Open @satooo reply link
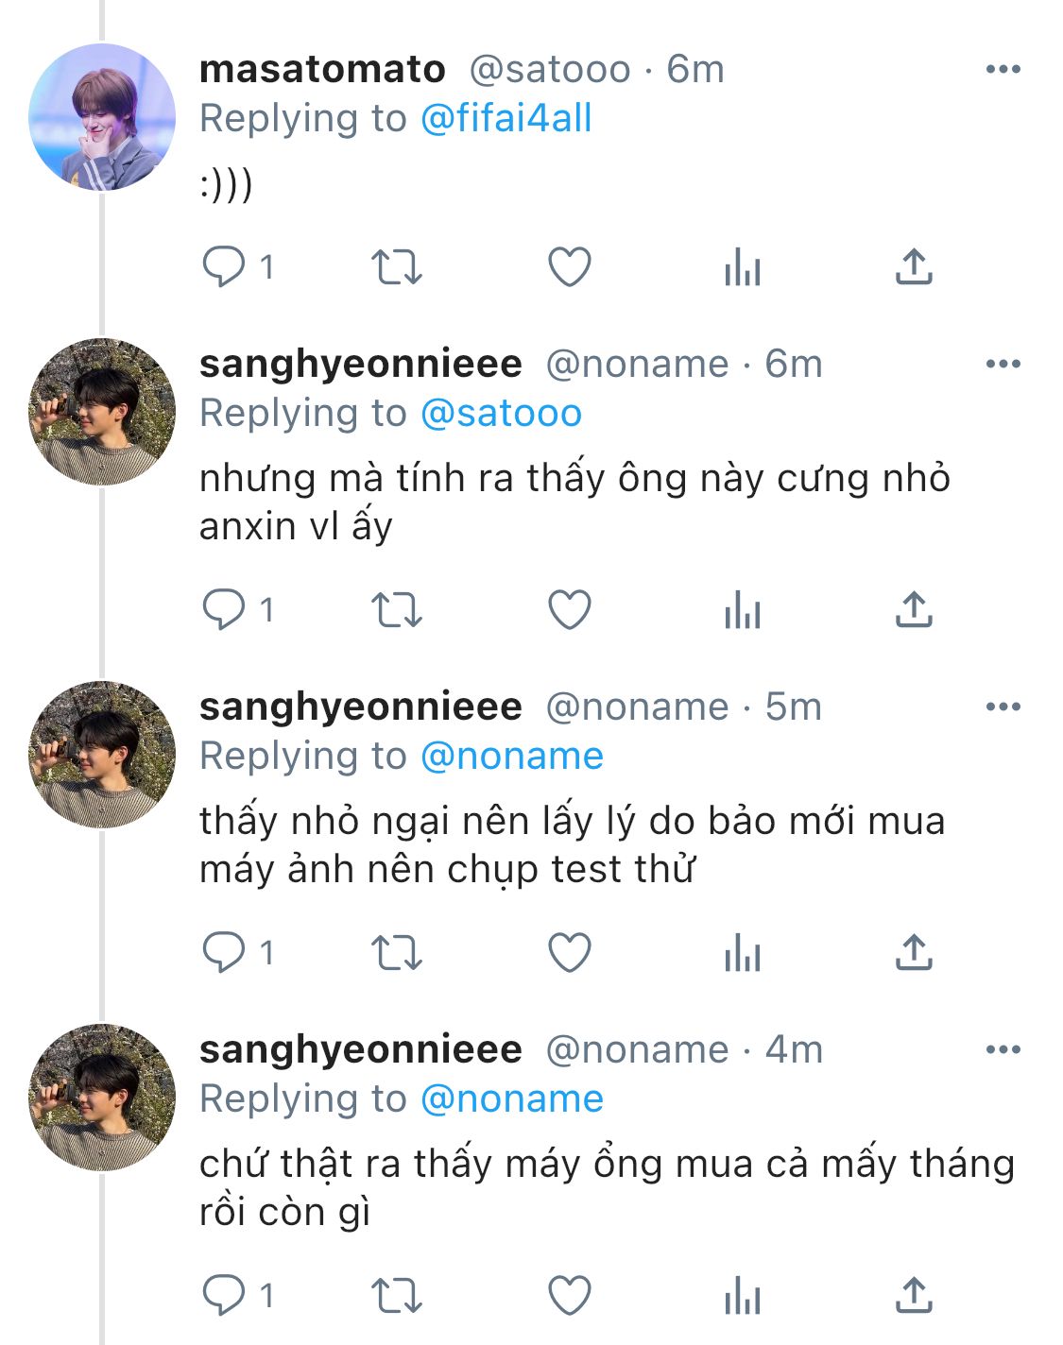This screenshot has width=1063, height=1345. tap(501, 413)
